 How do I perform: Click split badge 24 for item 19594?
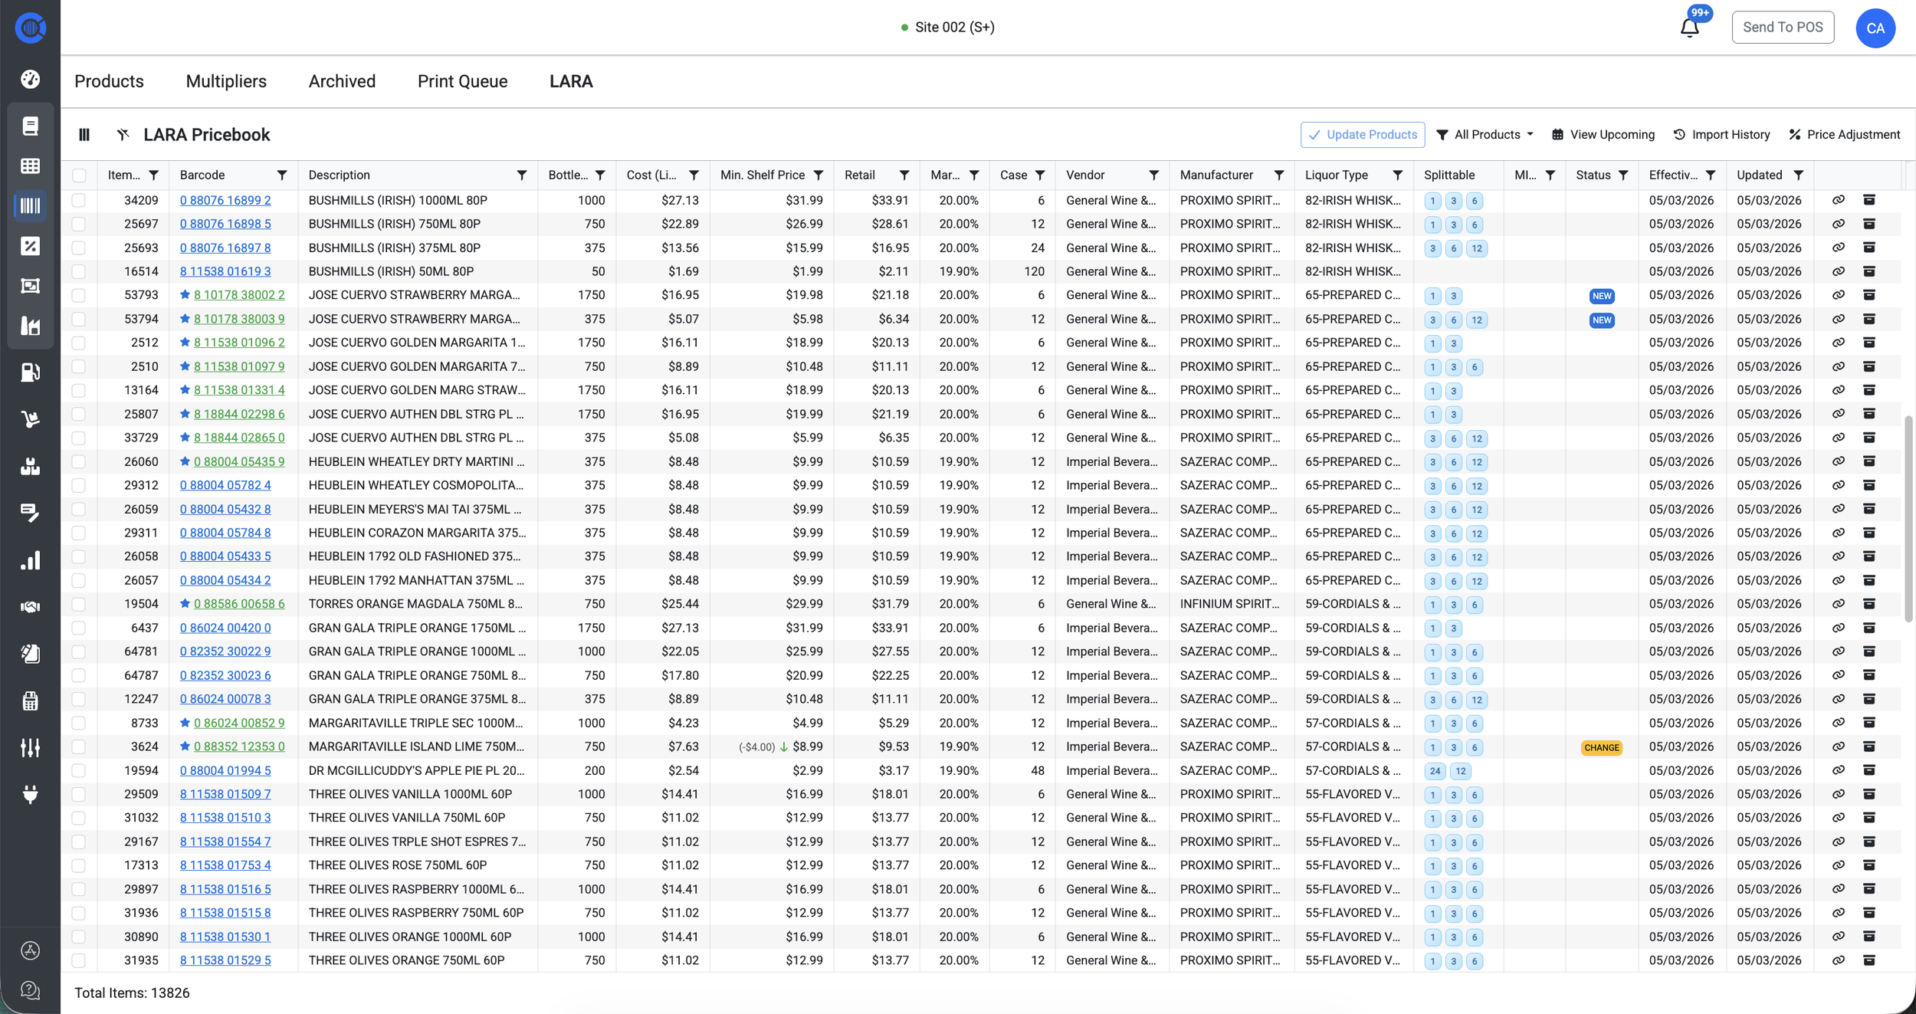(x=1435, y=771)
